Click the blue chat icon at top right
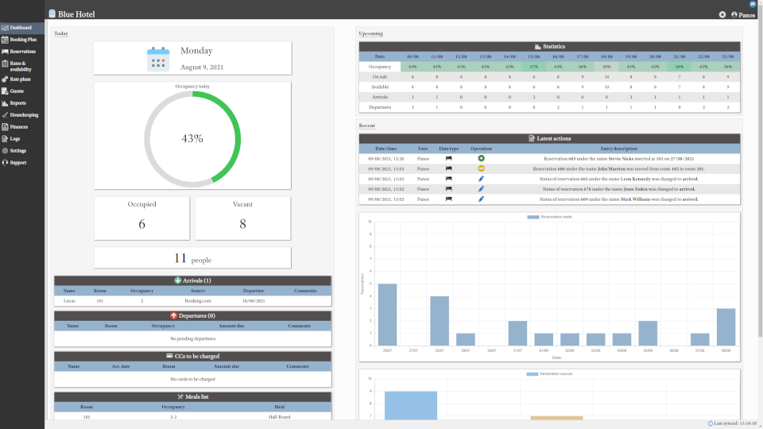763x429 pixels. pyautogui.click(x=752, y=4)
